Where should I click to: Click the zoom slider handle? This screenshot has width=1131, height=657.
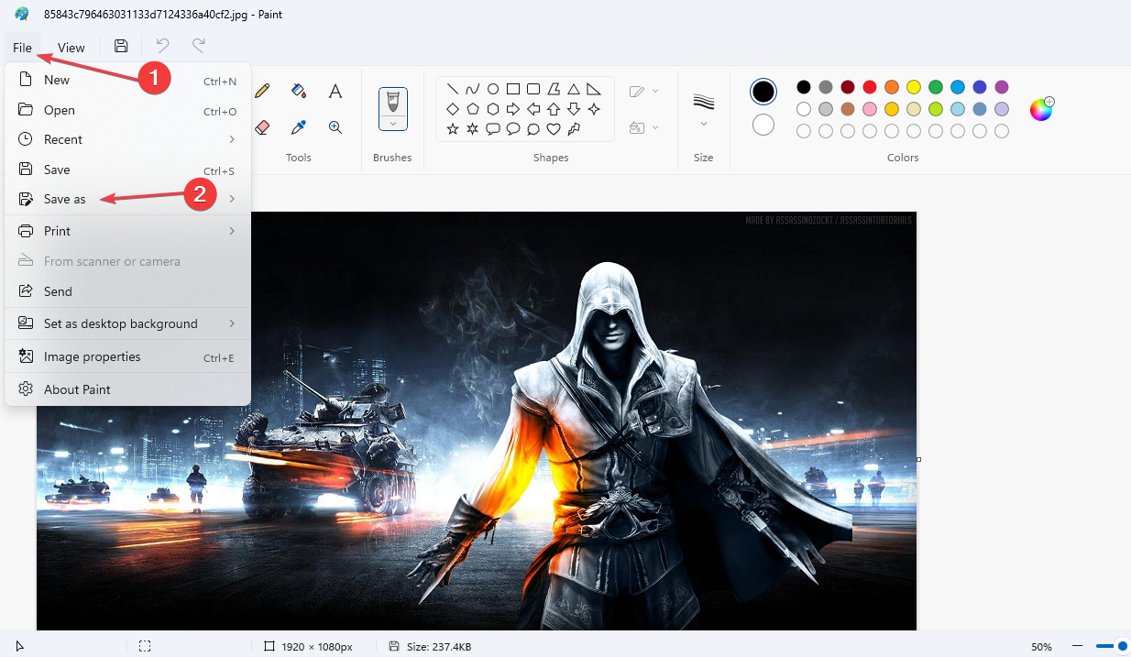pos(1122,646)
